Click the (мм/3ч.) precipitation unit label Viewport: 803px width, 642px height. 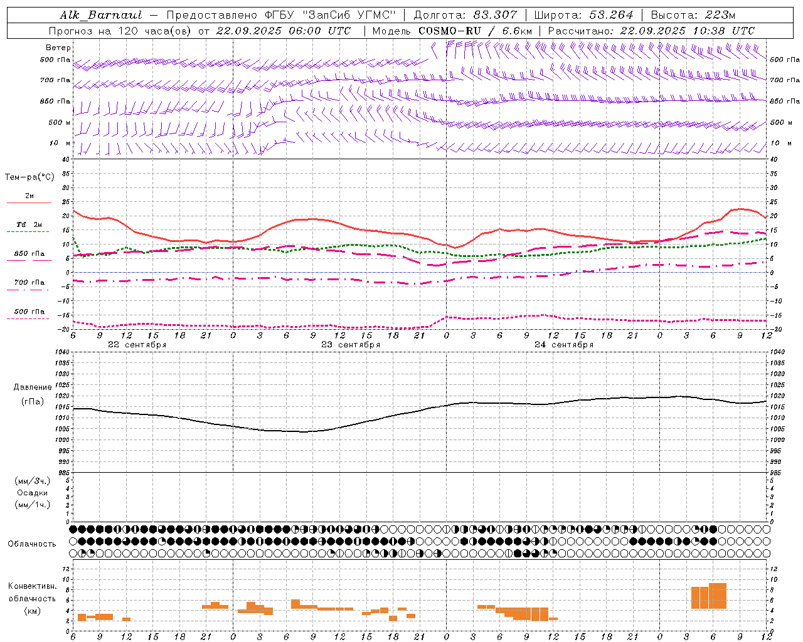(33, 481)
